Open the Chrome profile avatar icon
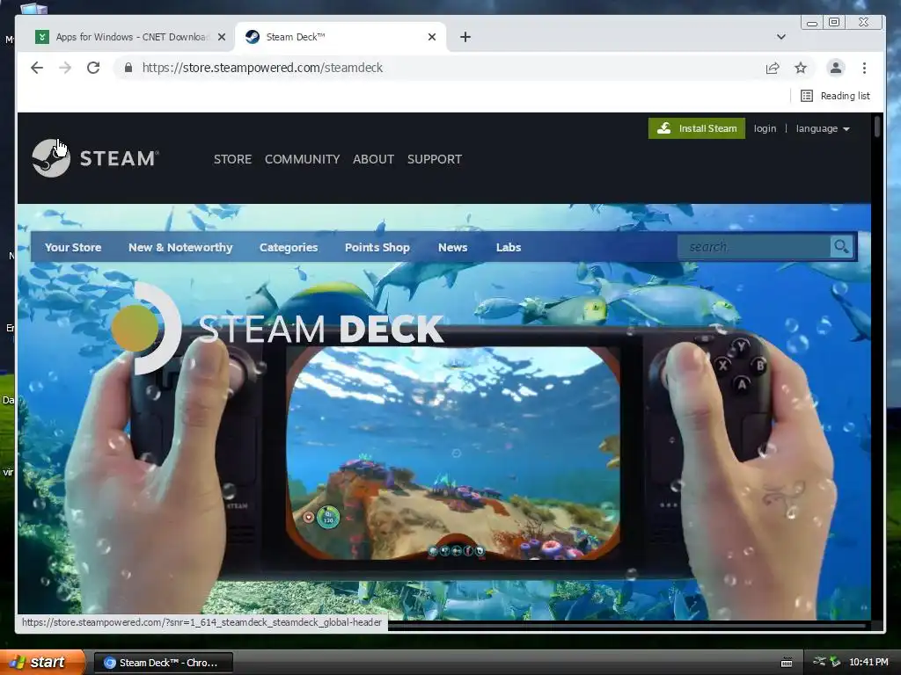This screenshot has width=901, height=675. click(x=836, y=68)
